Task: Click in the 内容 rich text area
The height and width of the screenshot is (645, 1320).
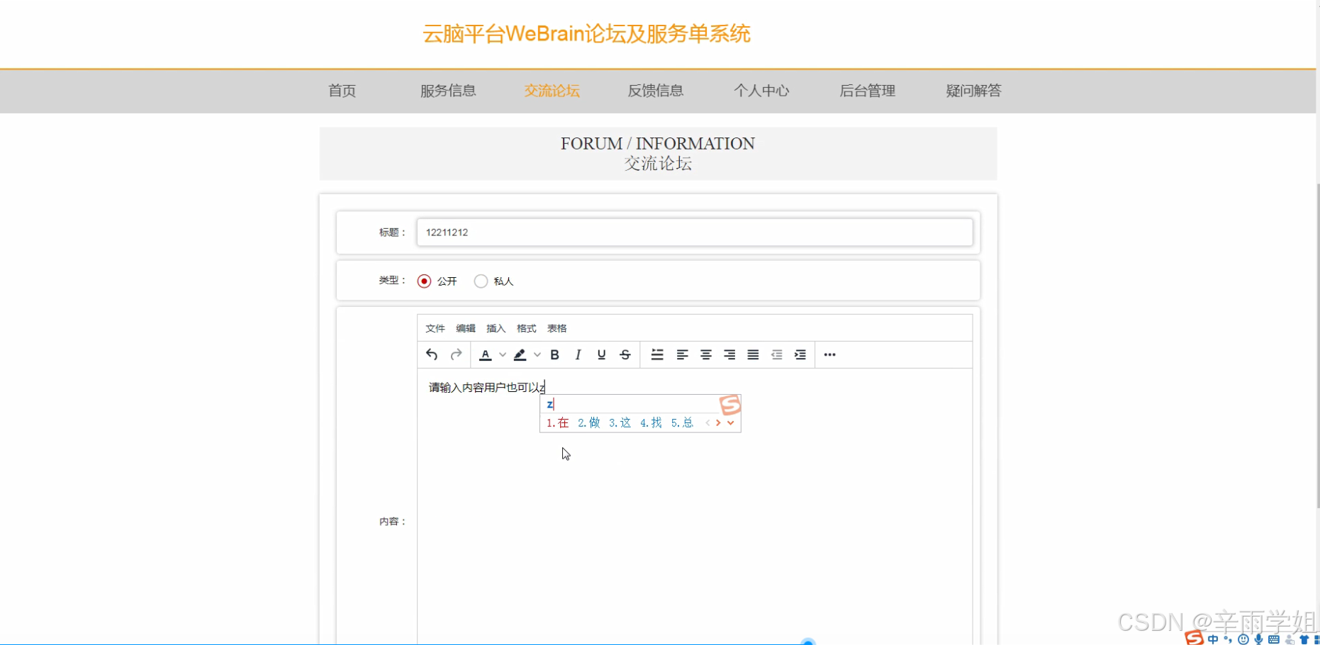Action: click(x=695, y=507)
